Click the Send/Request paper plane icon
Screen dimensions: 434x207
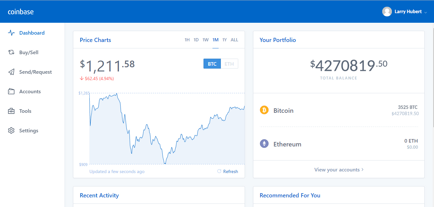pyautogui.click(x=11, y=72)
